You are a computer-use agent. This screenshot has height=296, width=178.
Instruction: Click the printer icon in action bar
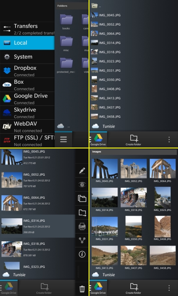82,226
